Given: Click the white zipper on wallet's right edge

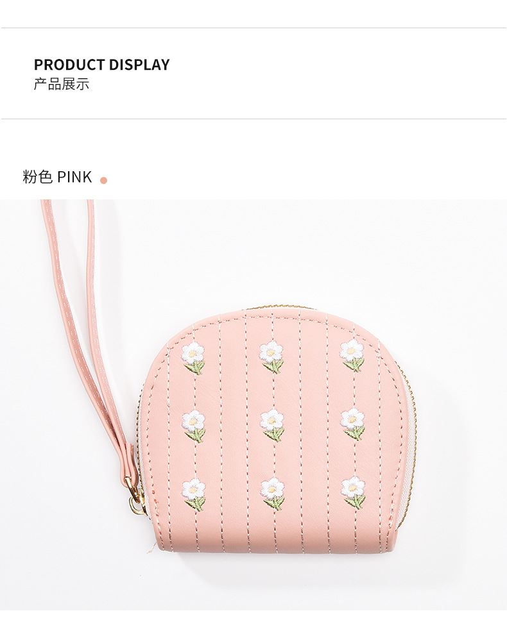Looking at the screenshot, I should (406, 447).
